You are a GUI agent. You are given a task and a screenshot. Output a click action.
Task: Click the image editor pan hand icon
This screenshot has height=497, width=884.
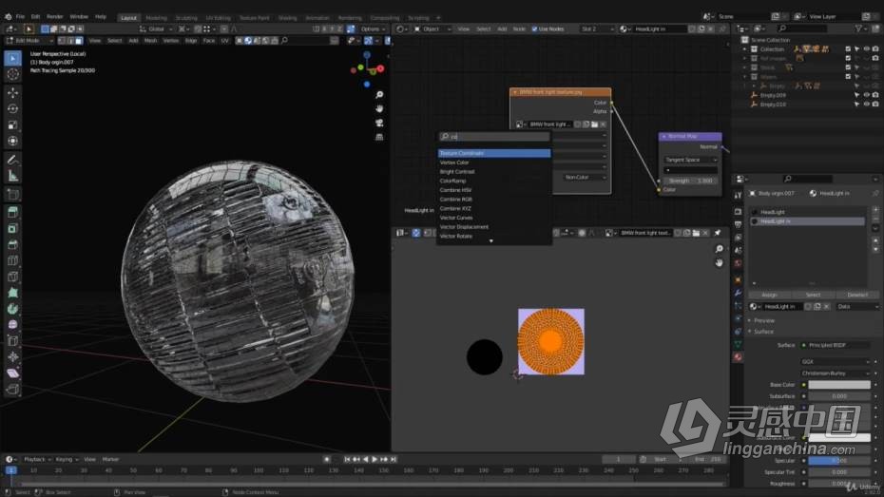click(x=719, y=263)
